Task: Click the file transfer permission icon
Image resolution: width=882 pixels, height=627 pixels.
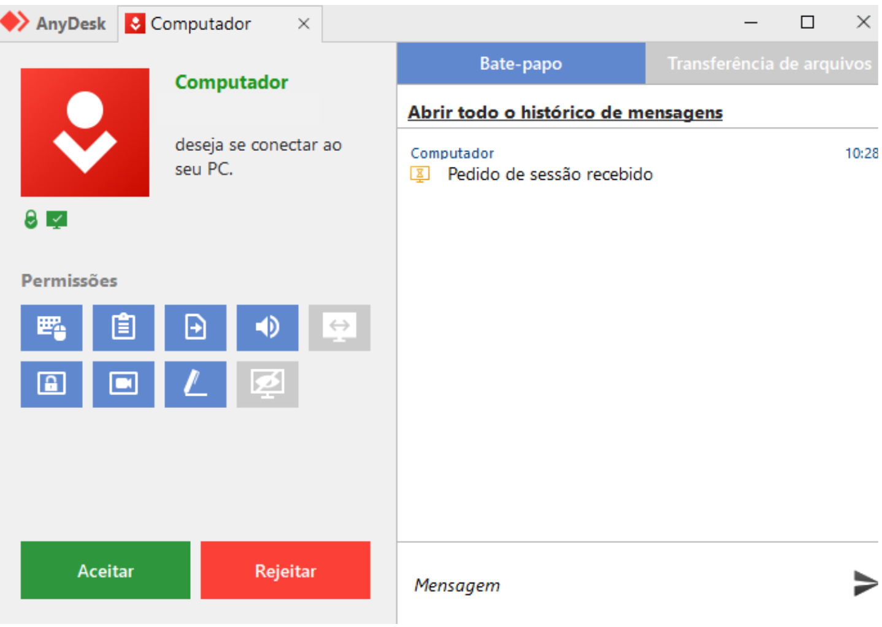Action: [195, 328]
